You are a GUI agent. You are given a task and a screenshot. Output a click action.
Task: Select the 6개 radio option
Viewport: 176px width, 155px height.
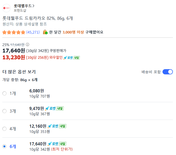(4, 146)
